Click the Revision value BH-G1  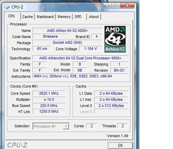(x=119, y=70)
